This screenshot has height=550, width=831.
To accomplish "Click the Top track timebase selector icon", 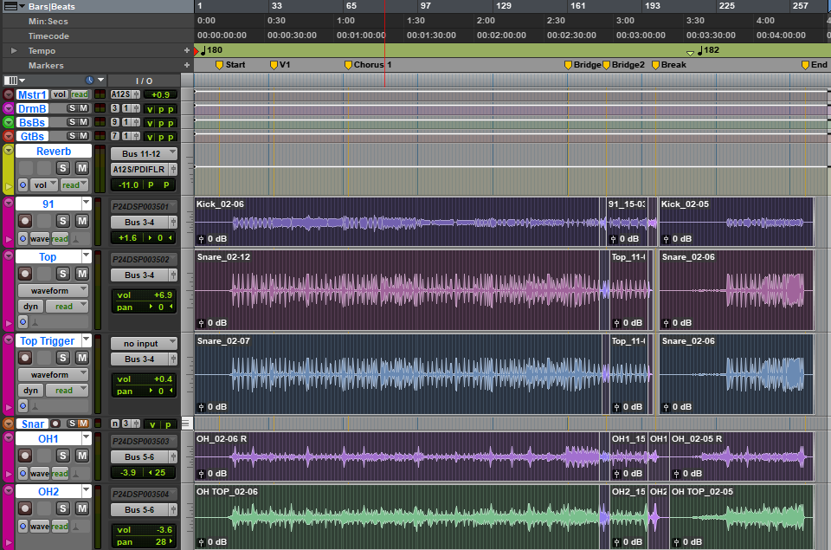I will pos(23,321).
